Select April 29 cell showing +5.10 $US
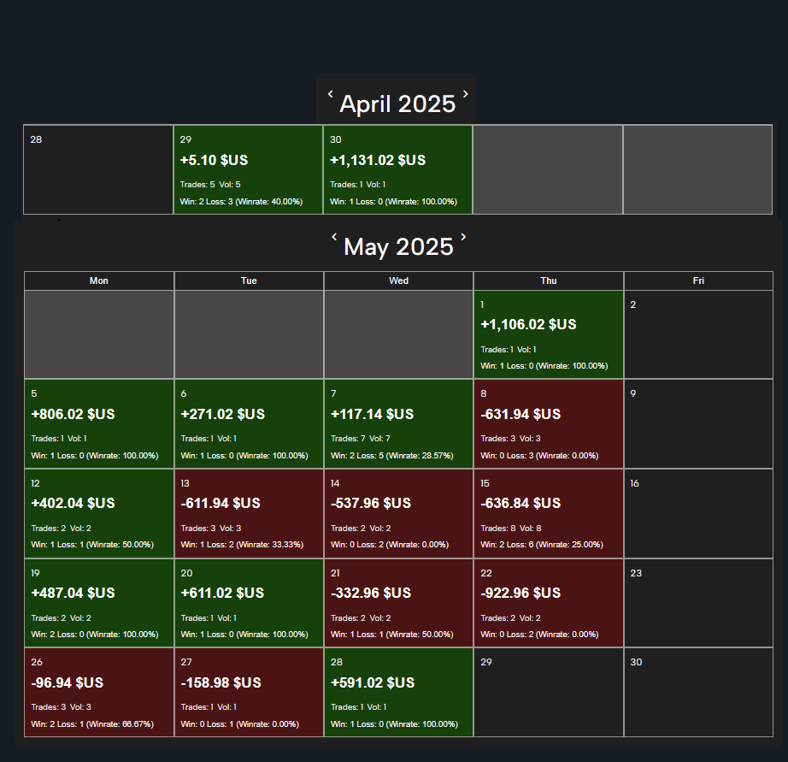The width and height of the screenshot is (788, 762). (248, 169)
